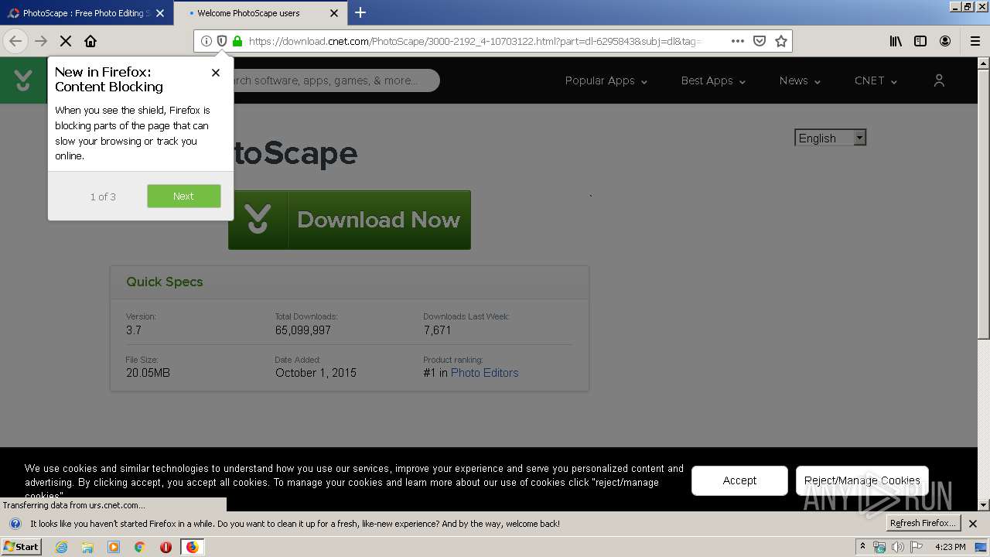Show hidden system tray icons arrow
The image size is (990, 557).
(x=862, y=546)
